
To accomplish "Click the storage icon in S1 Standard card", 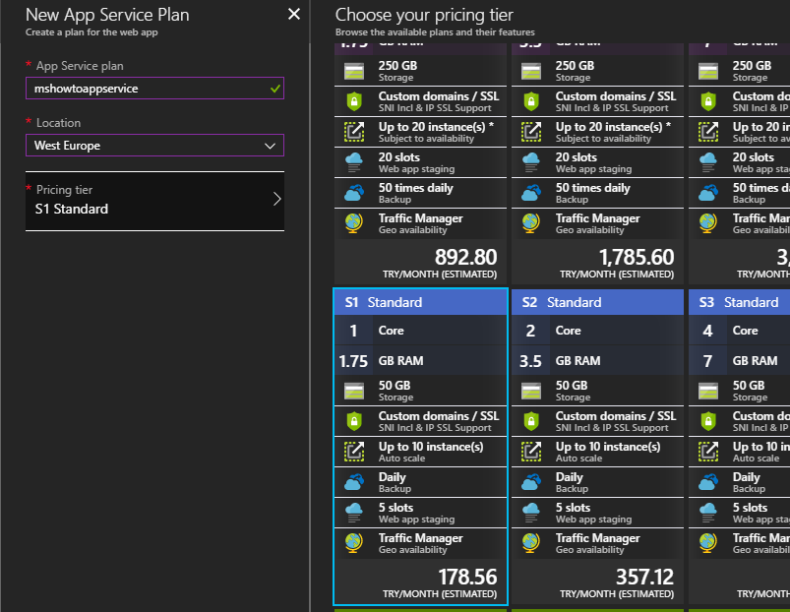I will coord(354,391).
